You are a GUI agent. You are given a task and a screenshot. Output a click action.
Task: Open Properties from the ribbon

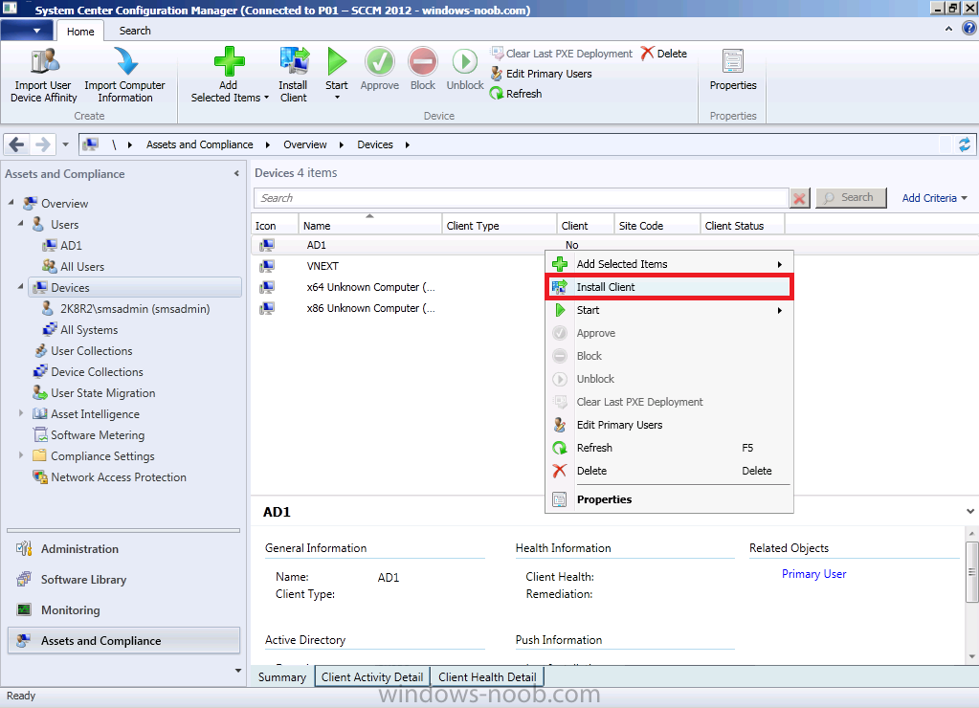click(x=733, y=70)
